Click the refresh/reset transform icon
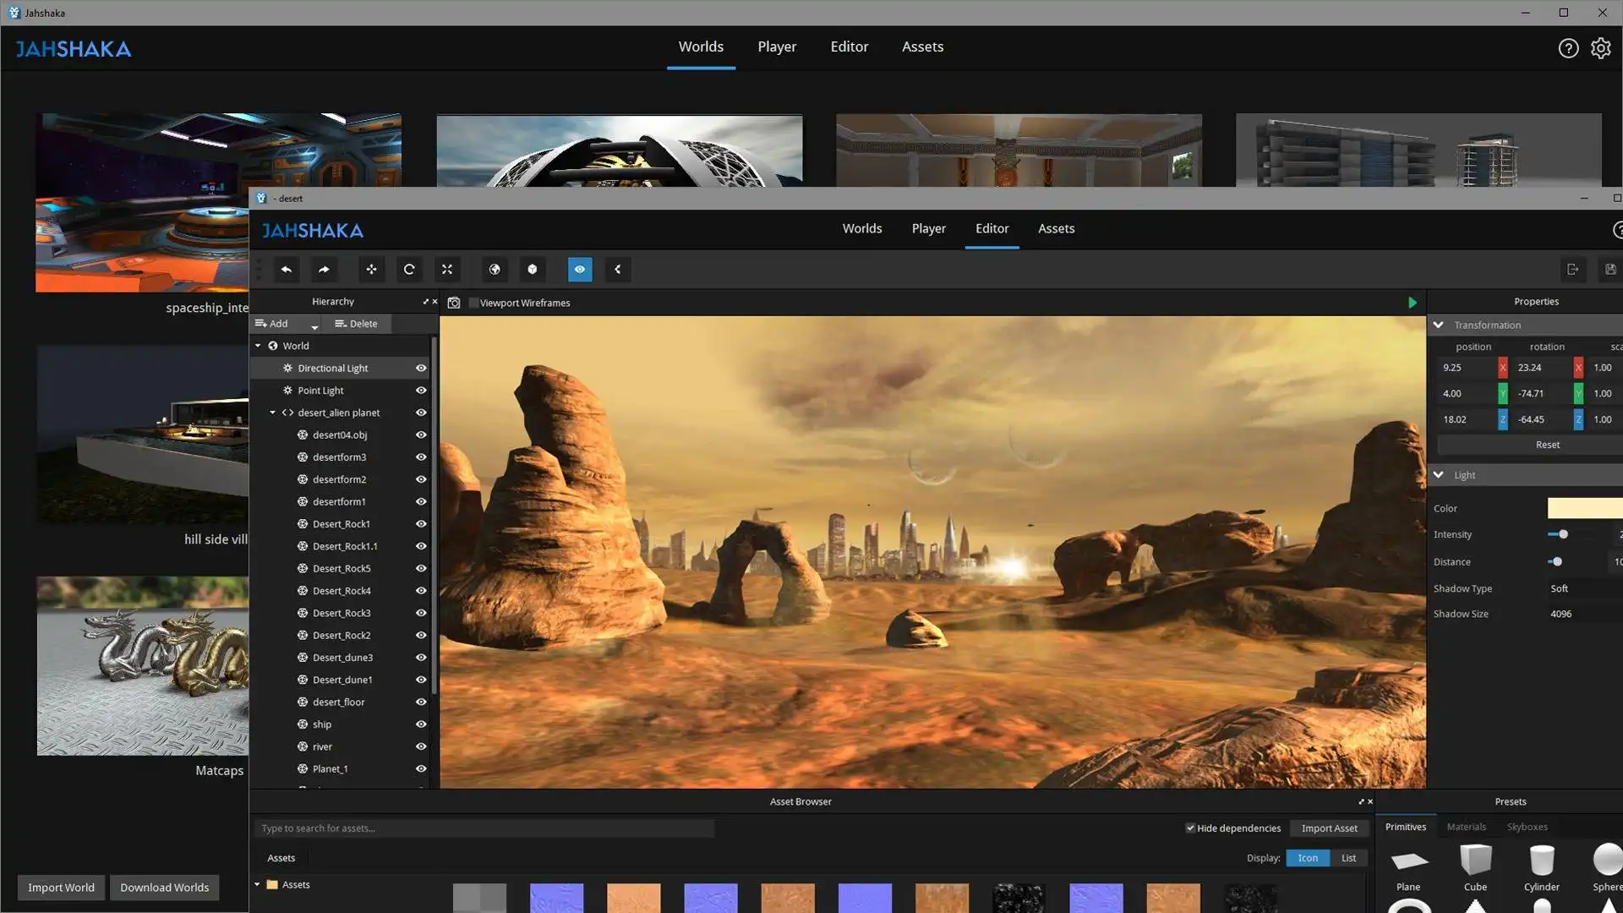Image resolution: width=1623 pixels, height=913 pixels. 409,269
